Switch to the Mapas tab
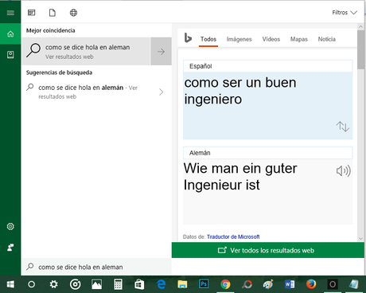 tap(299, 39)
